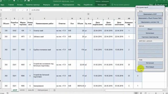Screen dimensions: 168x94
Task: Select cell with text Забивка свай
Action: point(45,37)
